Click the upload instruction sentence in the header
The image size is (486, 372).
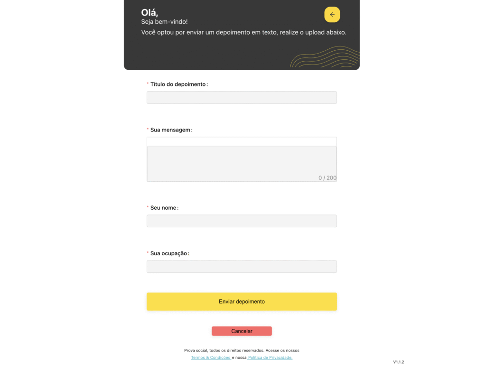point(243,32)
